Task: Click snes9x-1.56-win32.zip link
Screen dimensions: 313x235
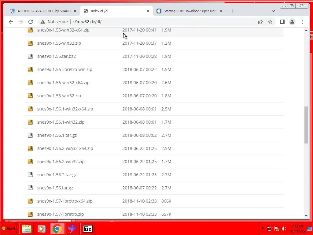Action: tap(59, 96)
